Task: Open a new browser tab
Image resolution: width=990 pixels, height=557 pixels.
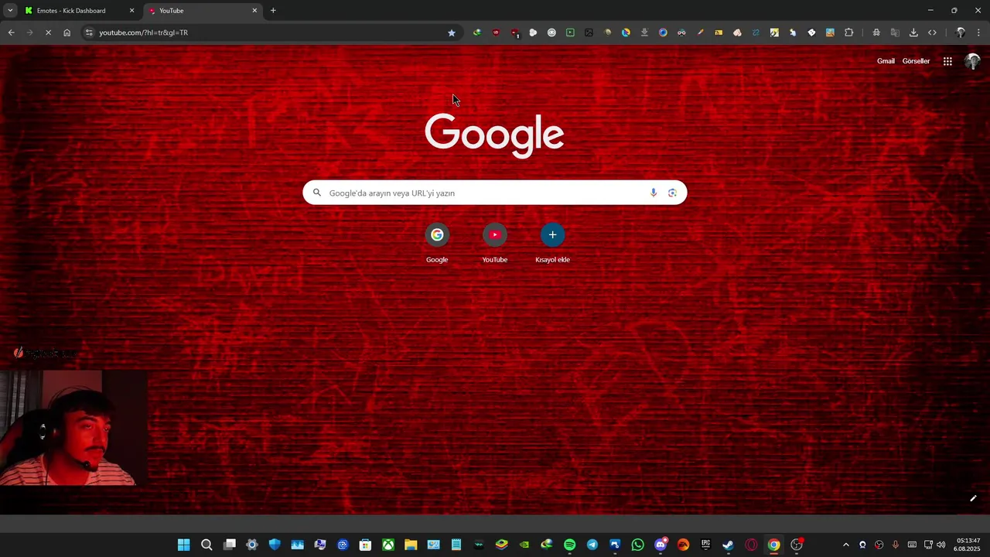Action: click(x=273, y=11)
